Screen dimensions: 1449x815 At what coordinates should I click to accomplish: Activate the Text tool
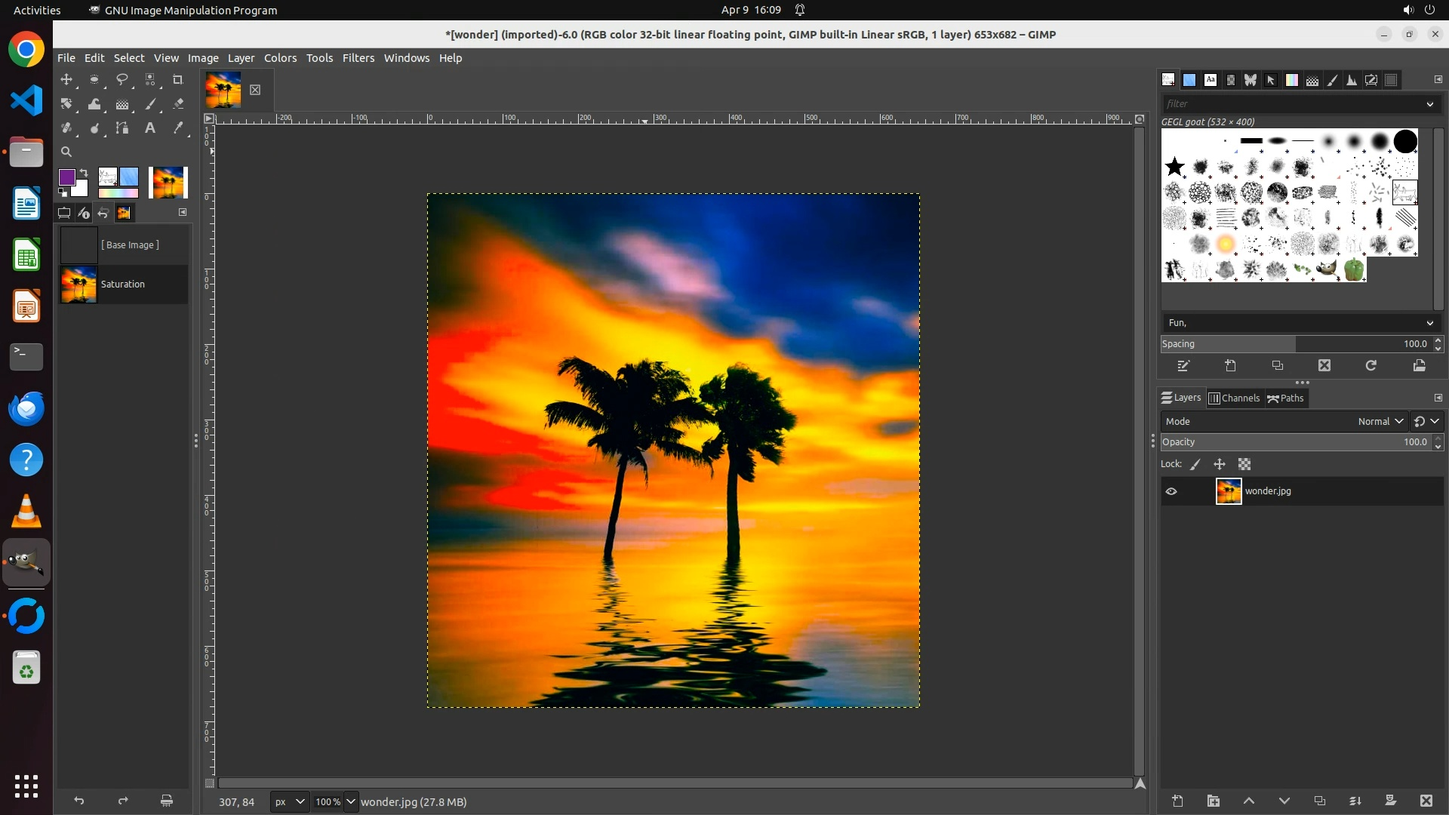click(x=150, y=128)
